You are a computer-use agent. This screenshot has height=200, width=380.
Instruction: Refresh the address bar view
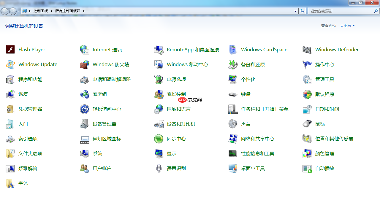click(x=302, y=11)
